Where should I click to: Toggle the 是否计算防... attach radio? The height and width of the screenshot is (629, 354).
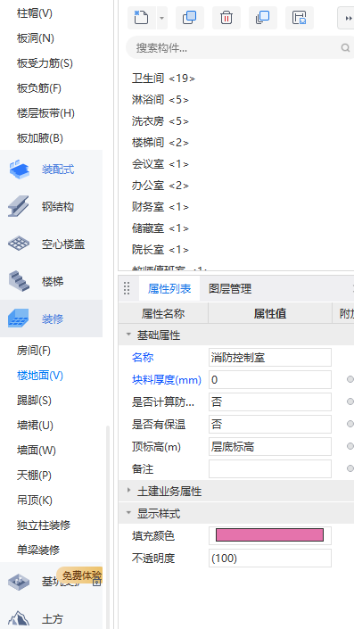coord(350,401)
